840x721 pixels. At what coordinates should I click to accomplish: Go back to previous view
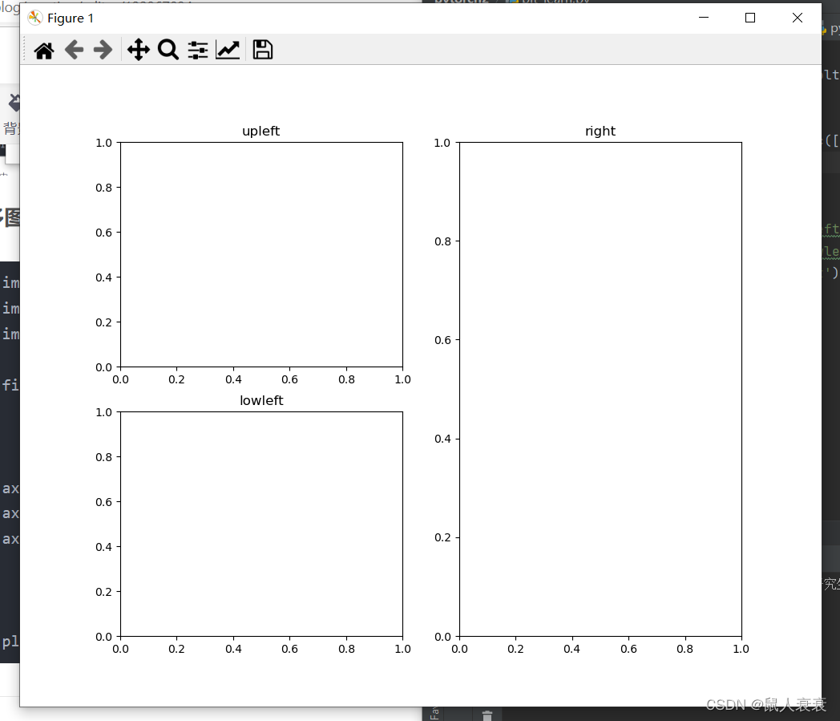[74, 50]
